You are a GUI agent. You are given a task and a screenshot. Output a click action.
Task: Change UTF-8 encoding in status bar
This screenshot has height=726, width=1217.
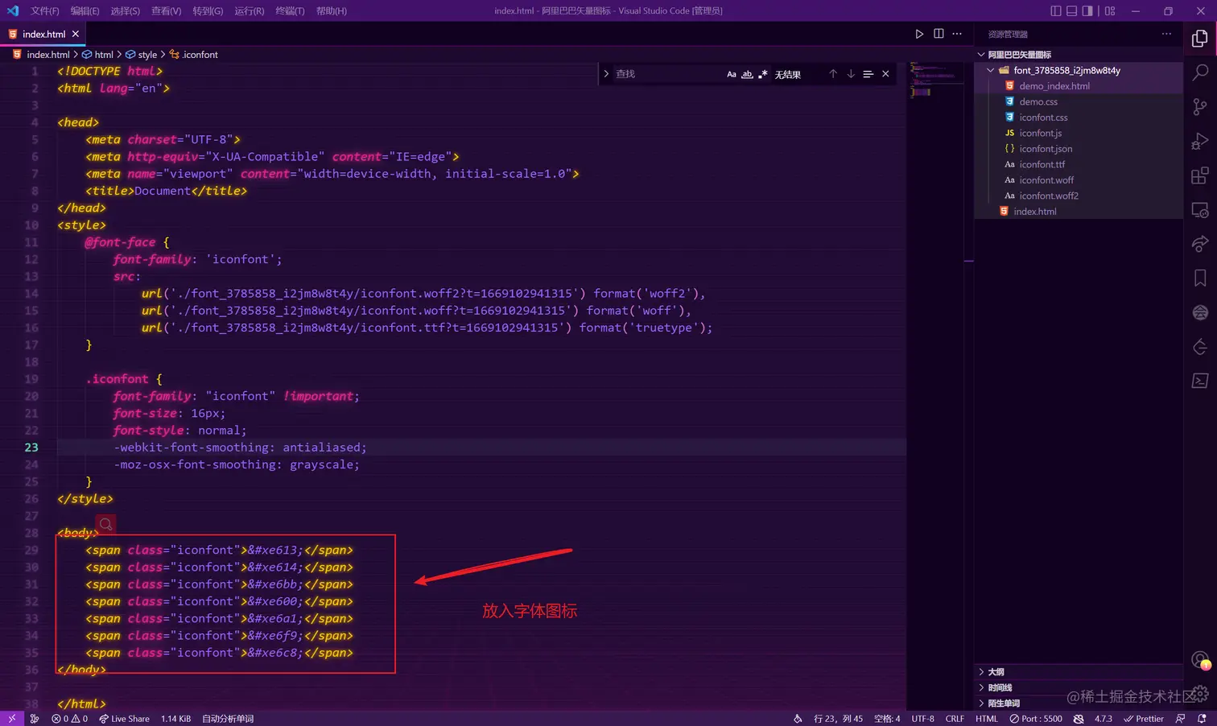coord(922,719)
